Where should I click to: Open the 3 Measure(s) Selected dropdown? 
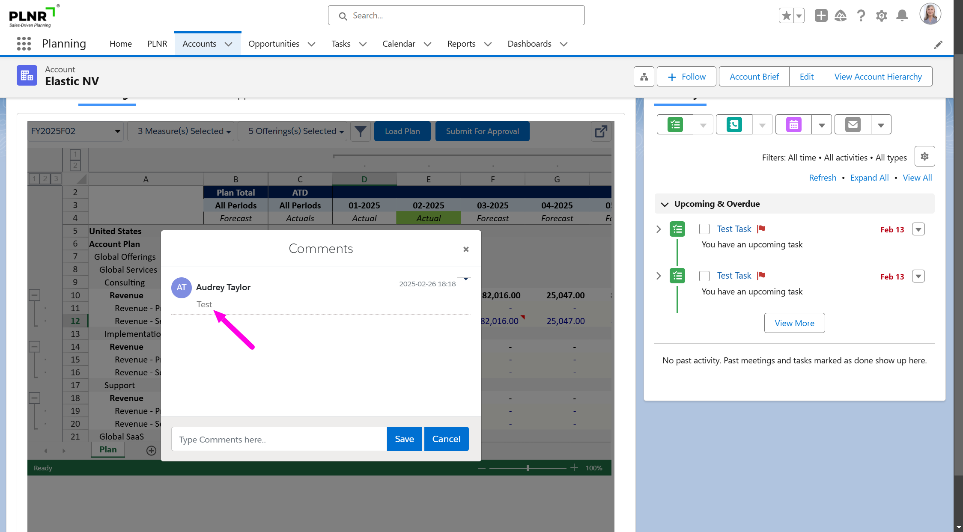[184, 131]
